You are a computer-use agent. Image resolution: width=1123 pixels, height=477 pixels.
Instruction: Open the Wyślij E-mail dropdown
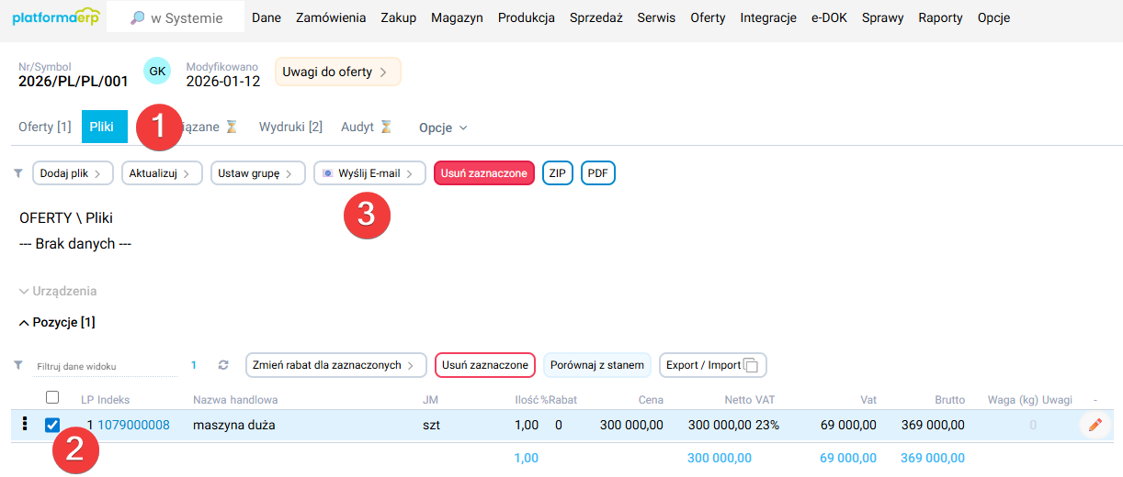(369, 172)
